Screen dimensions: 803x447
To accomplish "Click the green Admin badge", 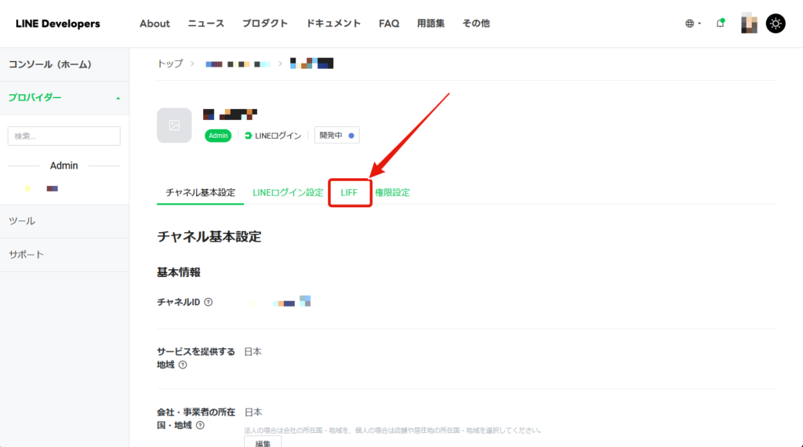I will (x=218, y=136).
